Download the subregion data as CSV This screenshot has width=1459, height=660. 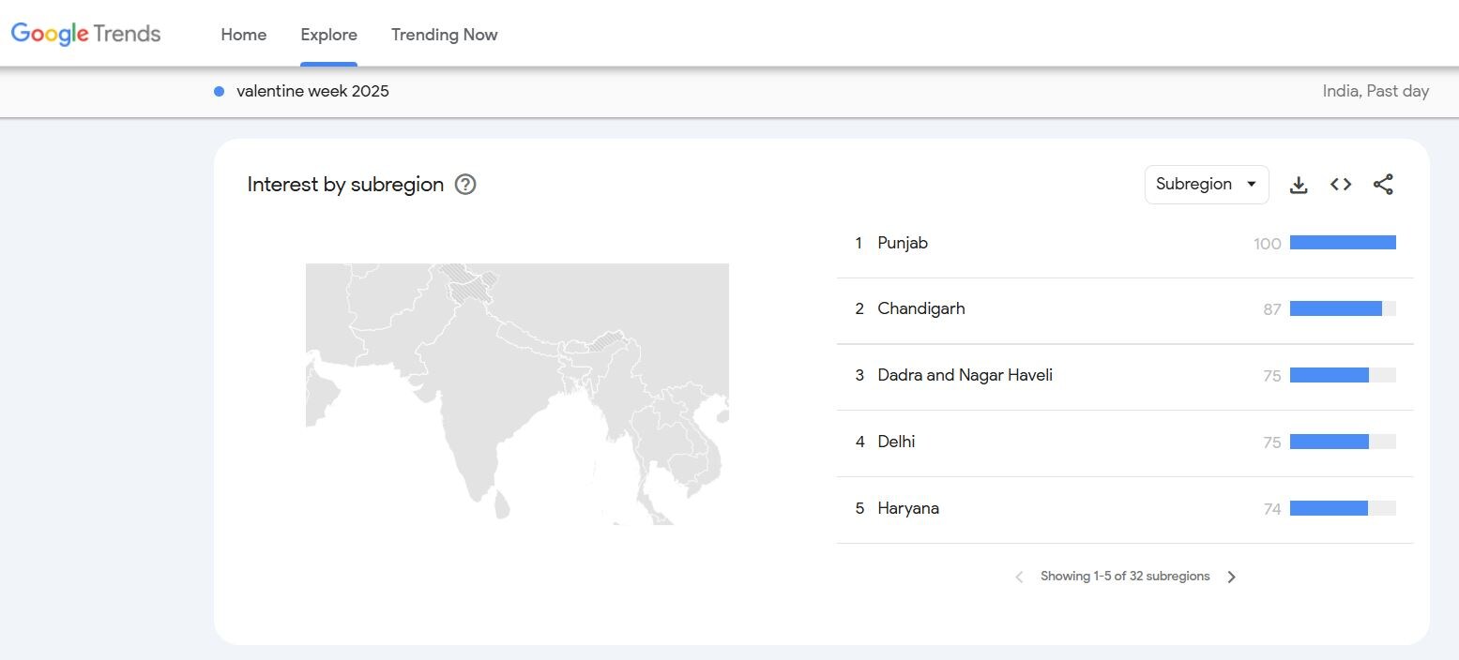pos(1299,185)
